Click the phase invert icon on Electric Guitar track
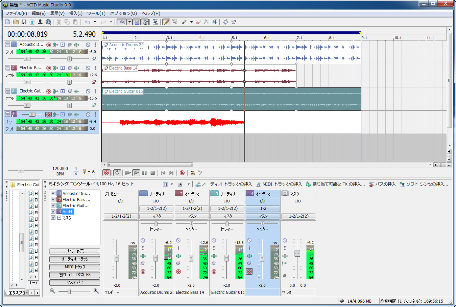This screenshot has width=456, height=307. click(x=70, y=91)
